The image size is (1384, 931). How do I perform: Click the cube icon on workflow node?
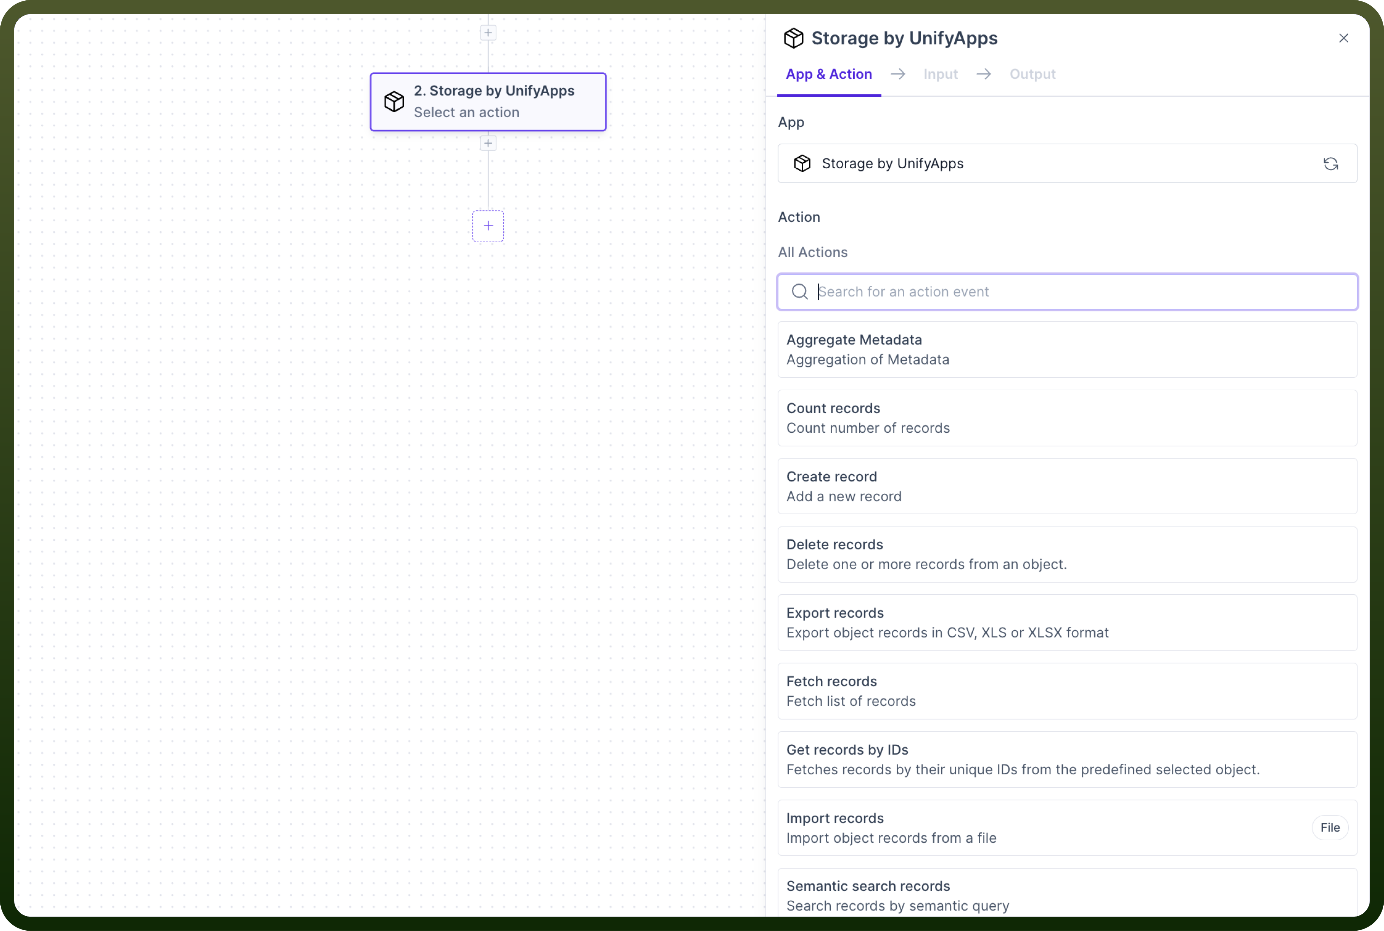pos(394,102)
